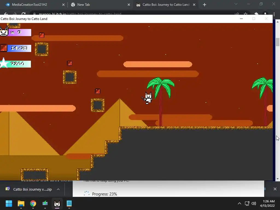Open the browser extensions puzzle icon
Screen dimensions: 280x210
(x=256, y=14)
